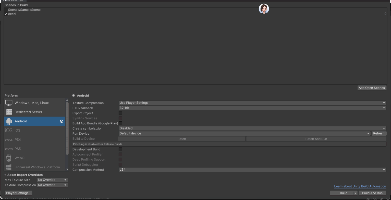Select the Dedicated Server platform
The width and height of the screenshot is (391, 200).
click(x=35, y=112)
